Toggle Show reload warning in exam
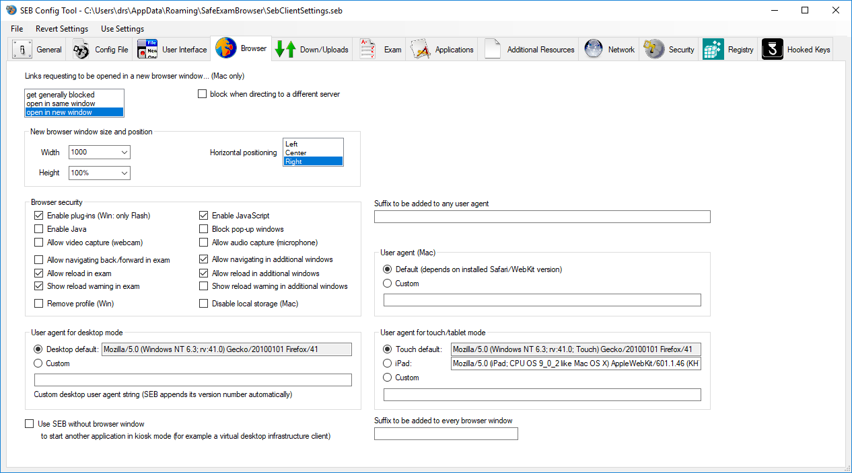Image resolution: width=852 pixels, height=473 pixels. coord(38,286)
